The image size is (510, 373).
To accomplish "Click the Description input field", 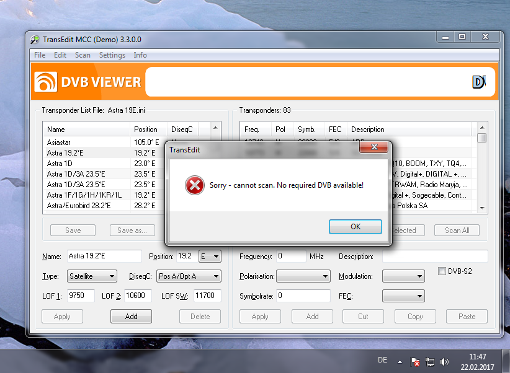I will [x=435, y=256].
